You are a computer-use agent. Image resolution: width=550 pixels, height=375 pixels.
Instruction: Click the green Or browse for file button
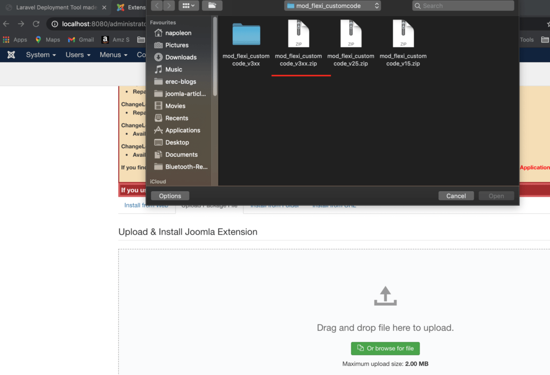click(x=385, y=348)
